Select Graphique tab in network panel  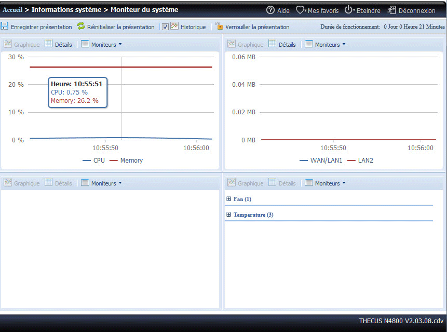tap(251, 45)
